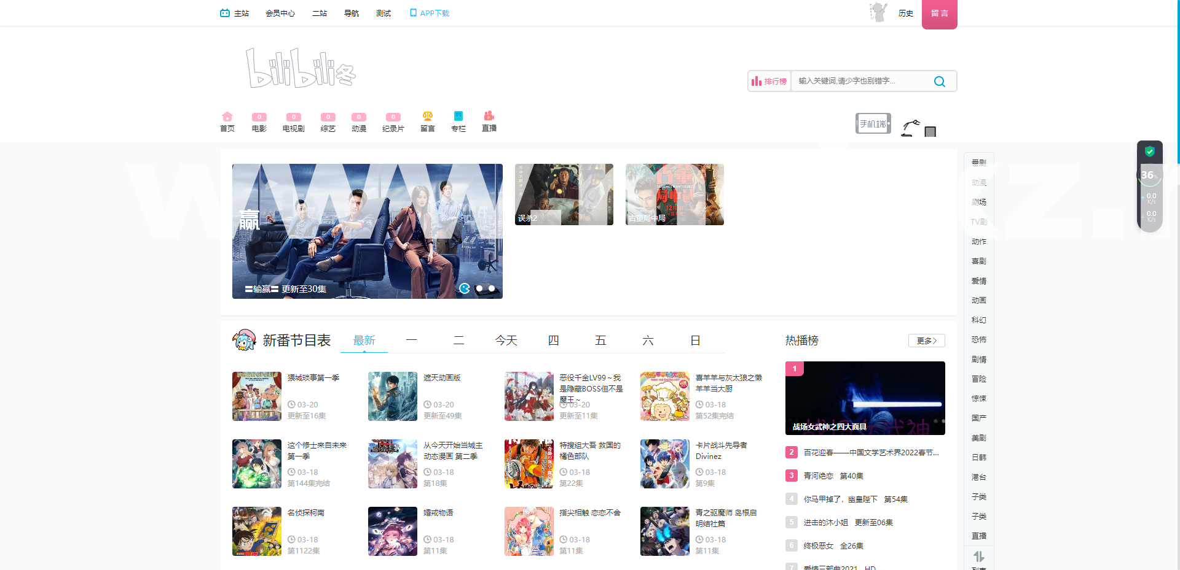Open 终极恶女 ranking entry
This screenshot has width=1180, height=570.
[833, 546]
